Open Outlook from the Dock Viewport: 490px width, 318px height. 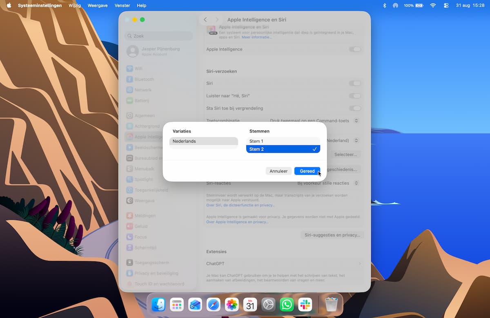click(x=195, y=304)
